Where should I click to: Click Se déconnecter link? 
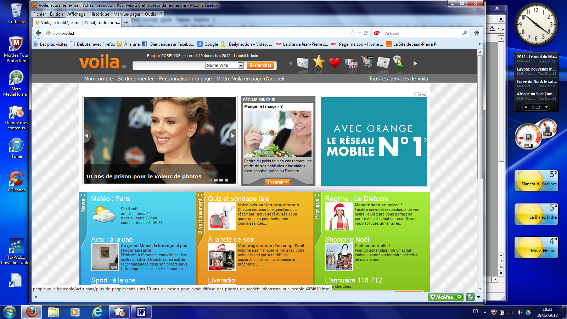pyautogui.click(x=135, y=79)
